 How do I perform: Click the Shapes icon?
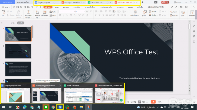point(145,12)
